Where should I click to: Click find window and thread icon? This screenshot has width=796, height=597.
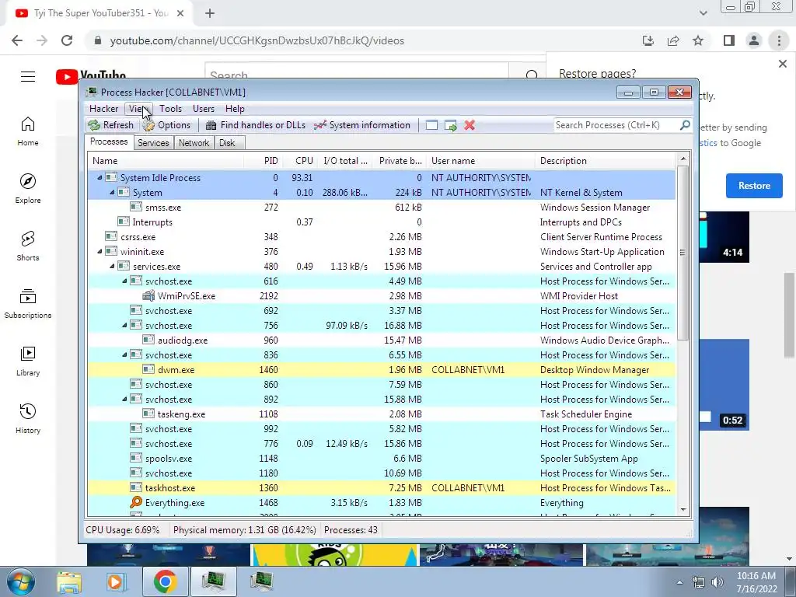point(450,125)
